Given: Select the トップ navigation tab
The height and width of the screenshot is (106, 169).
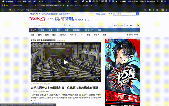Looking at the screenshot, I should 34,30.
